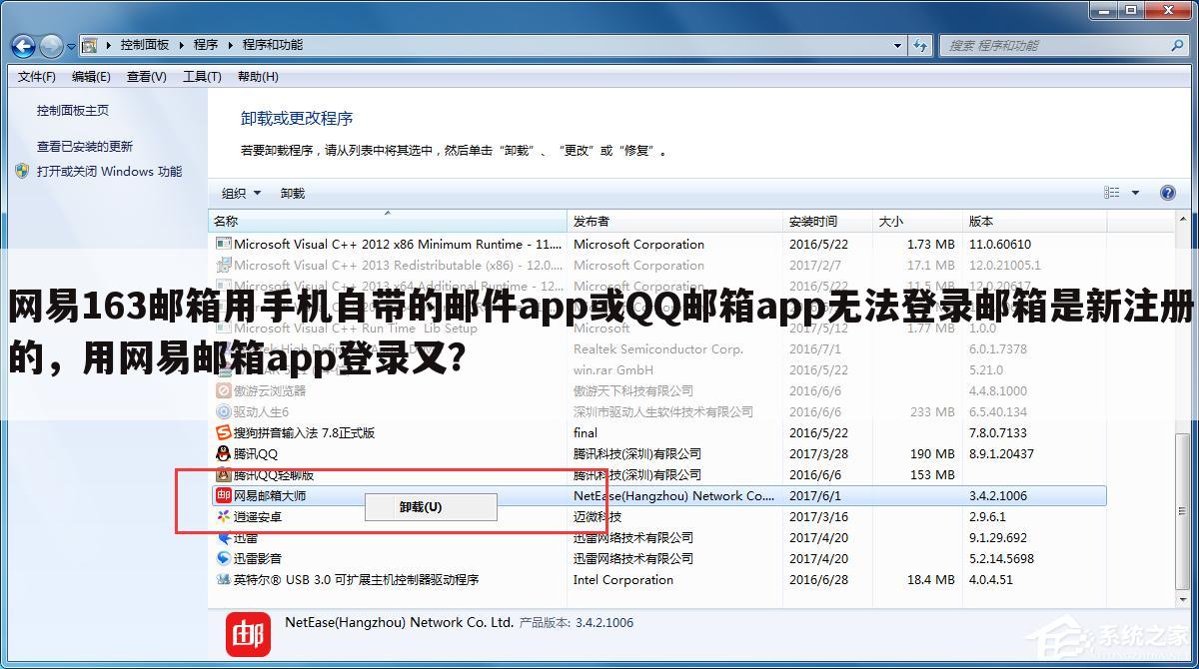Choose 卸载(U) from context menu

coord(431,507)
